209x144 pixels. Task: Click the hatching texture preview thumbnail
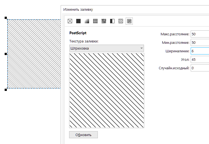(107, 90)
